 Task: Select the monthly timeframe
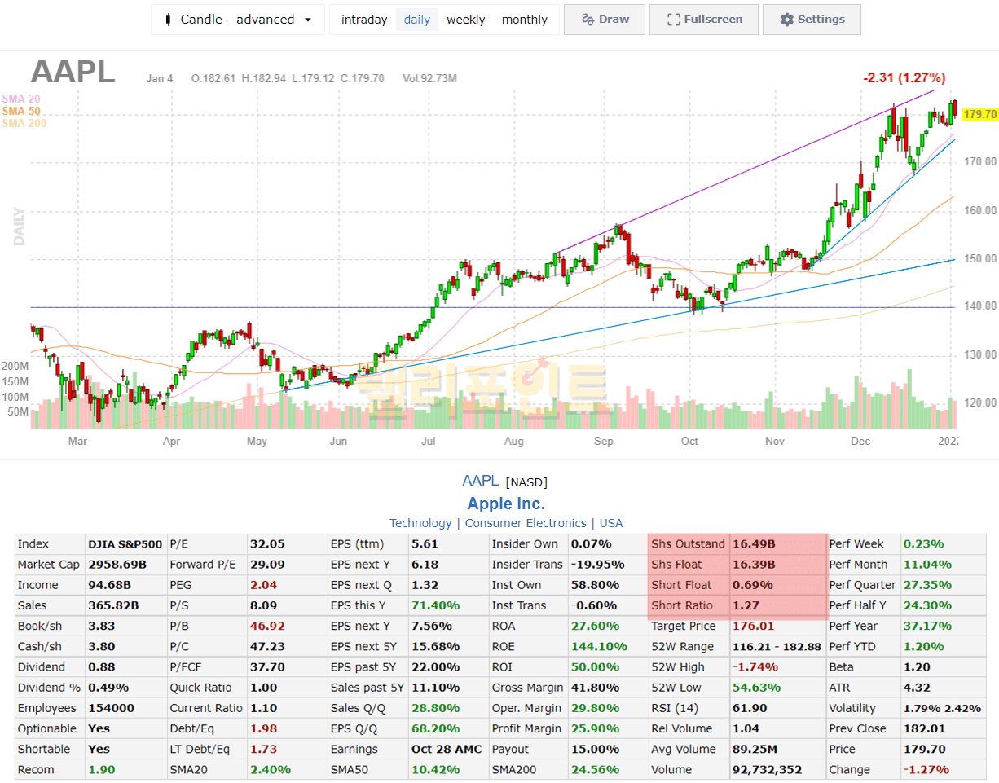click(524, 20)
